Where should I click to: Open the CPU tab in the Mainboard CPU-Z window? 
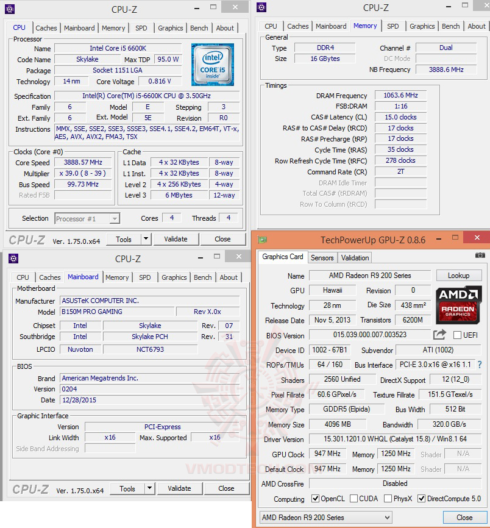(x=23, y=277)
